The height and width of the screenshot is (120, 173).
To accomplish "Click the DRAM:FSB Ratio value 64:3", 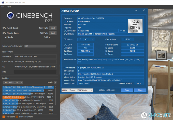I will click(139, 83).
